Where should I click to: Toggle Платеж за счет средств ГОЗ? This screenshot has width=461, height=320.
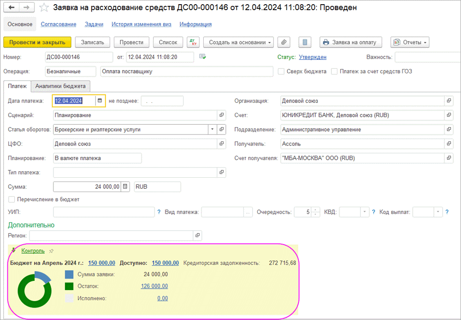[335, 71]
